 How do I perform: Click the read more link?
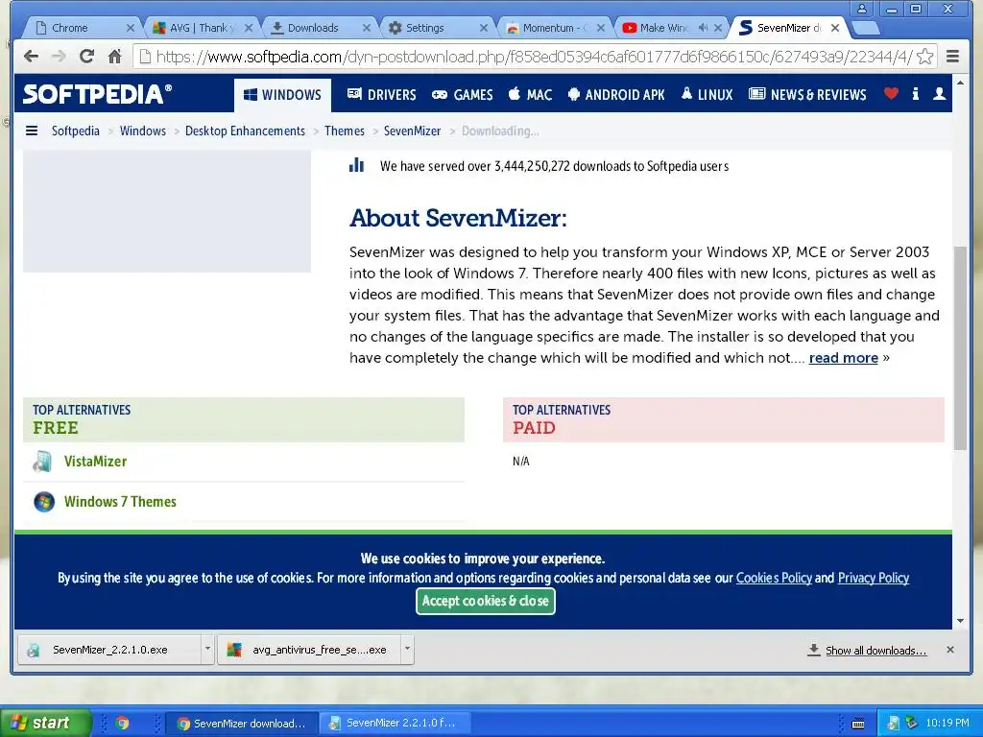843,358
